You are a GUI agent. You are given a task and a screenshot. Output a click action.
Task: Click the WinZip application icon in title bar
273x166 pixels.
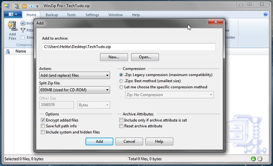click(x=7, y=6)
